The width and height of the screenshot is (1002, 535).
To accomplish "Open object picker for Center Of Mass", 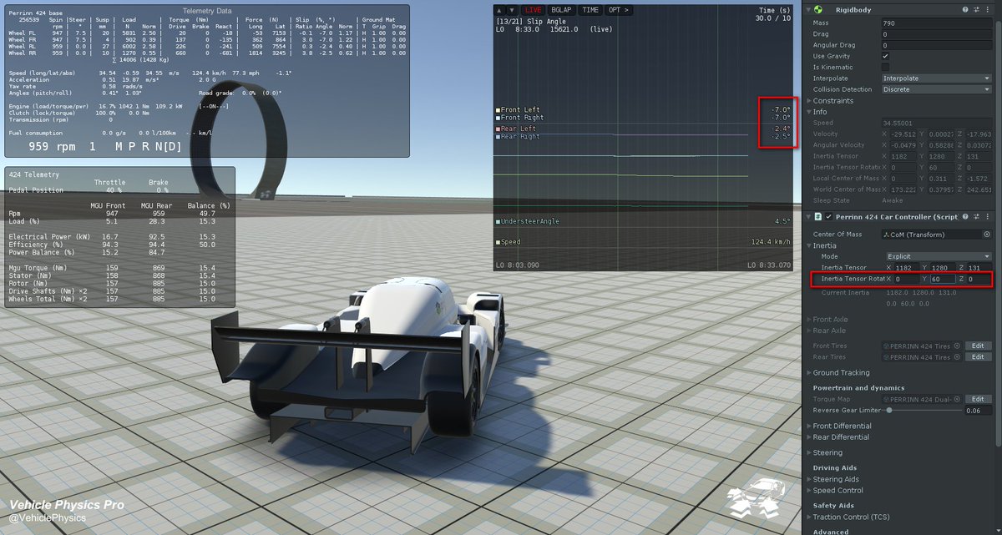I will point(987,235).
